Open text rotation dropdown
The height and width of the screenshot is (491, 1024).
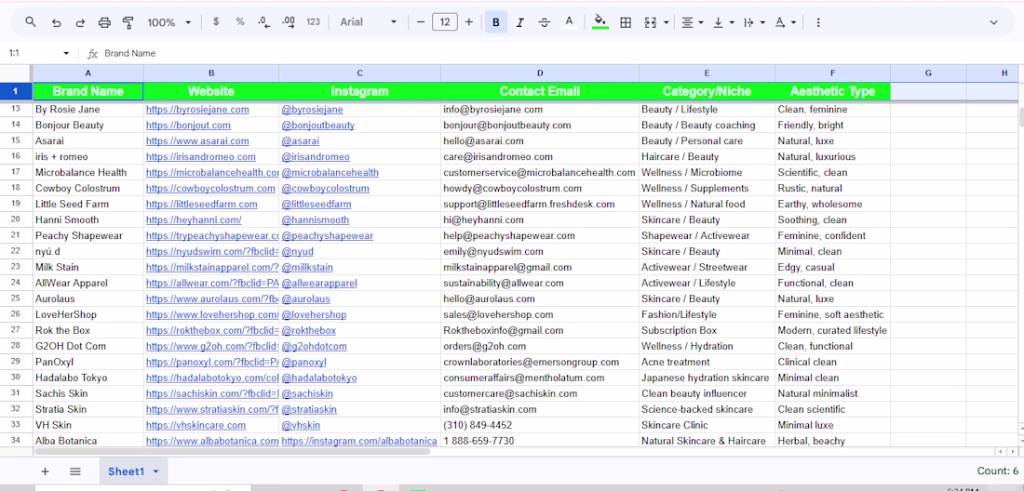pyautogui.click(x=786, y=22)
